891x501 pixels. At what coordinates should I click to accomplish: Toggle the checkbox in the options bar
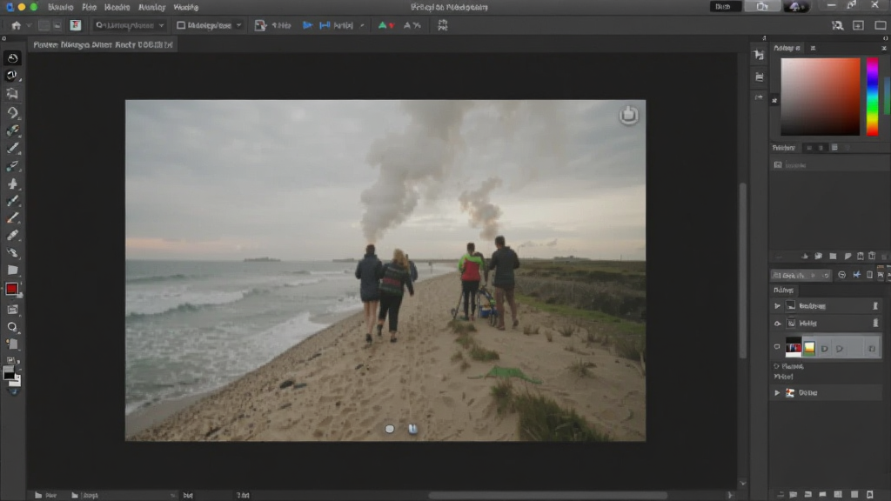tap(181, 25)
